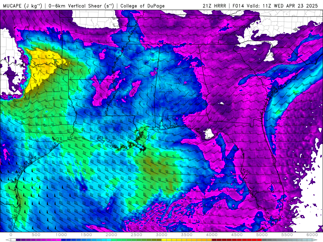
Task: Click the dark blue swatch below 1000
Action: pyautogui.click(x=64, y=240)
